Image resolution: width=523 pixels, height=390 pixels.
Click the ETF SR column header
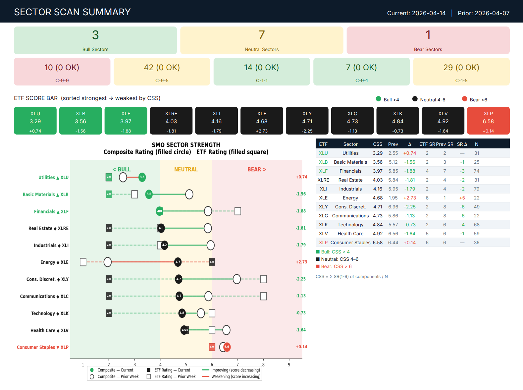click(427, 144)
